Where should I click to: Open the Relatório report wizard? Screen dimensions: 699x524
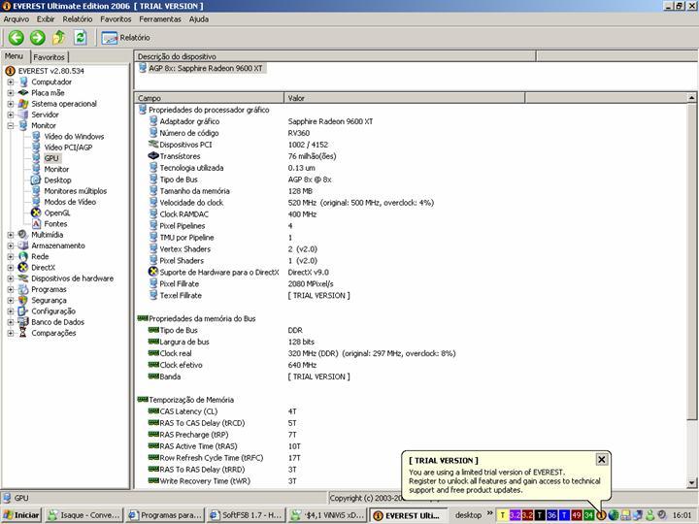click(x=125, y=38)
